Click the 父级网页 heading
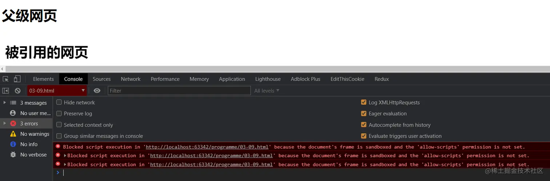 tap(29, 16)
